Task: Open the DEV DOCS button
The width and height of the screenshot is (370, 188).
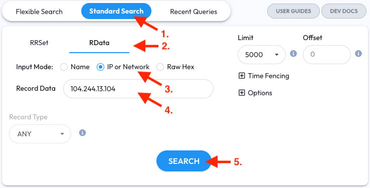Action: pos(344,11)
